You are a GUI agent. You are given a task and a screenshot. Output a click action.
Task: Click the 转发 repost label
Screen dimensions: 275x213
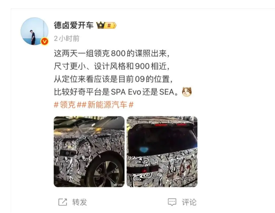pos(80,202)
